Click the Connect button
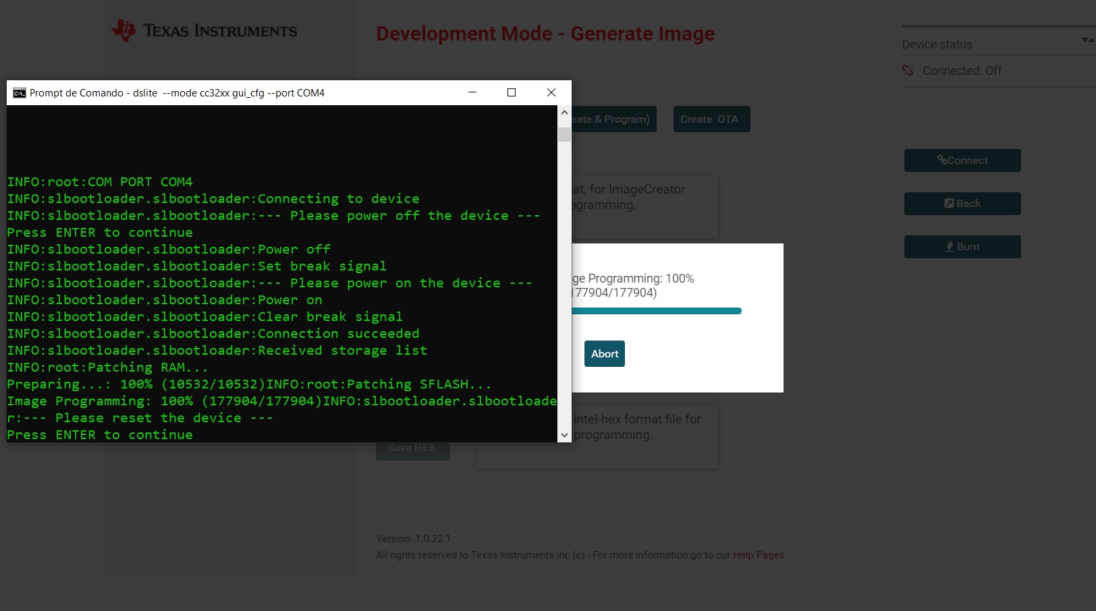 [962, 161]
